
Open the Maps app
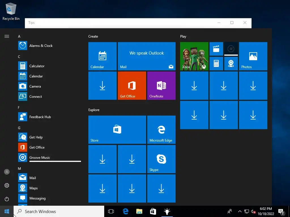49,188
